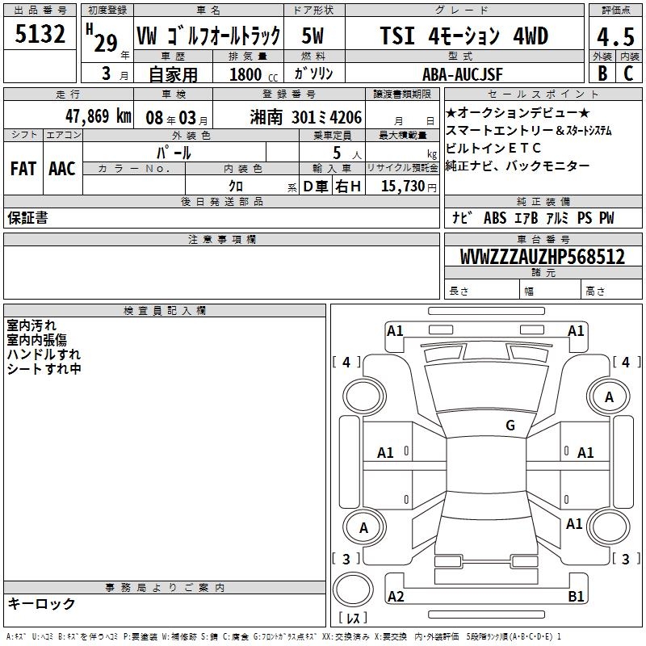Click the D車 import type
The width and height of the screenshot is (646, 646).
(315, 187)
